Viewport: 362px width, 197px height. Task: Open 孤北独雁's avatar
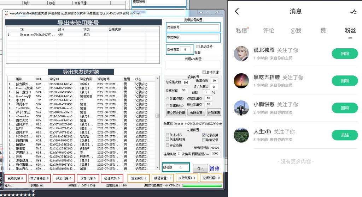pos(241,54)
